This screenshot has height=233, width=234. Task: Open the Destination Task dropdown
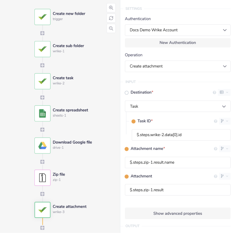[x=178, y=106]
